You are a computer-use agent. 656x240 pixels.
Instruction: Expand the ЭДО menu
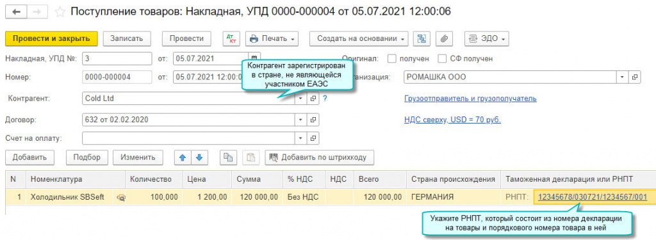click(487, 38)
